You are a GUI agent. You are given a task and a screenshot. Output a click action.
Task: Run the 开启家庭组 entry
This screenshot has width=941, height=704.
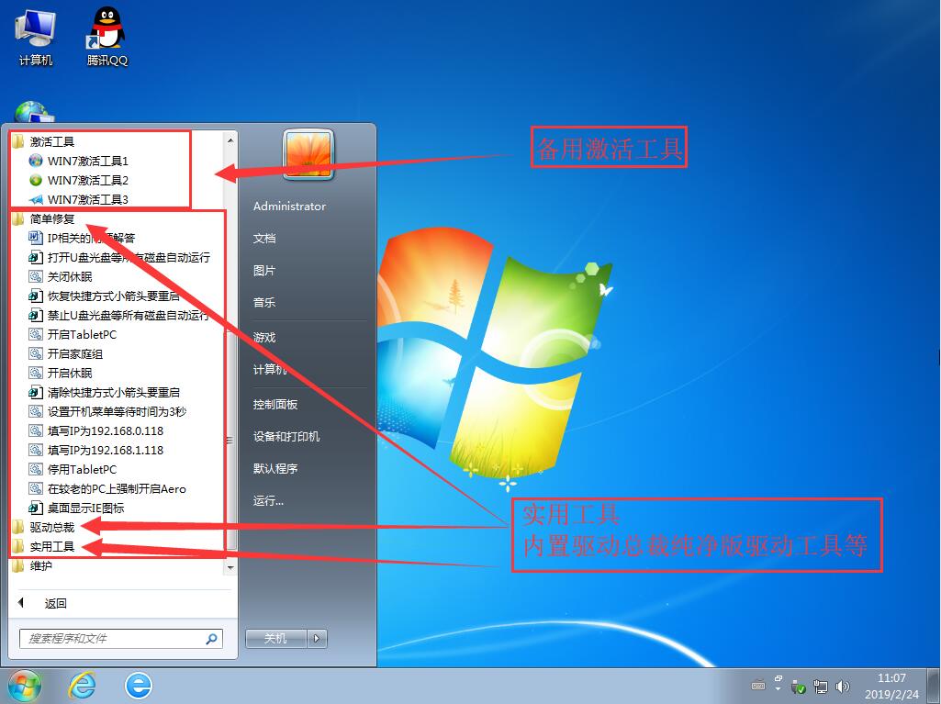click(x=66, y=353)
